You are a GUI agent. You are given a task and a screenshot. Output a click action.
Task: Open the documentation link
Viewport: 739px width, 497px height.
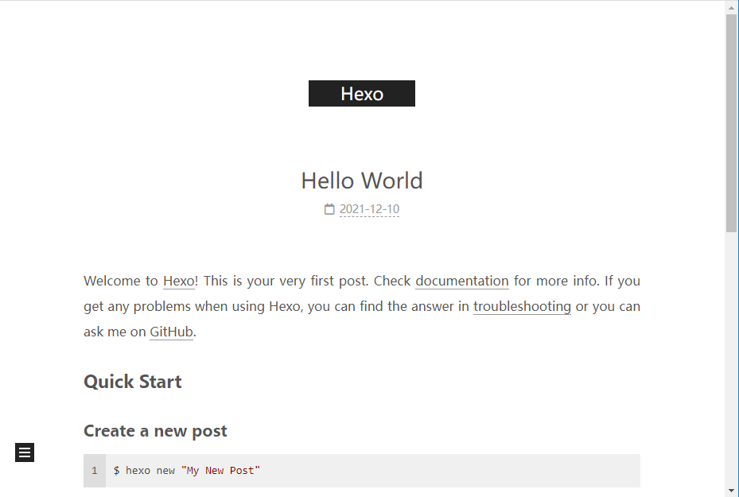point(462,281)
